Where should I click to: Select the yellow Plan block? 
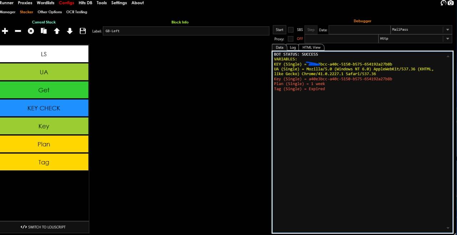tap(44, 144)
